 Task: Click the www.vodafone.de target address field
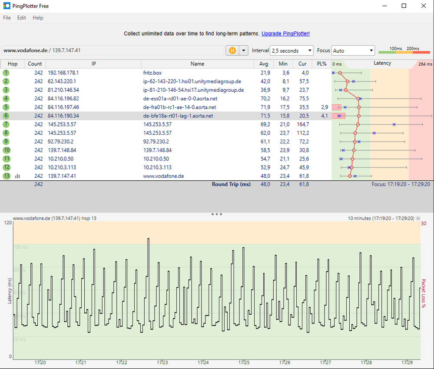pos(113,50)
